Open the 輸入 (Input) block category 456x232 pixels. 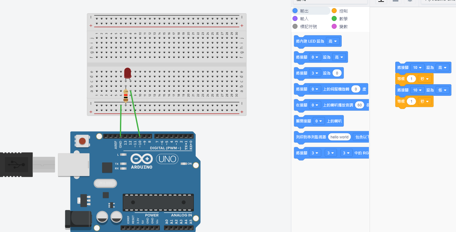304,19
